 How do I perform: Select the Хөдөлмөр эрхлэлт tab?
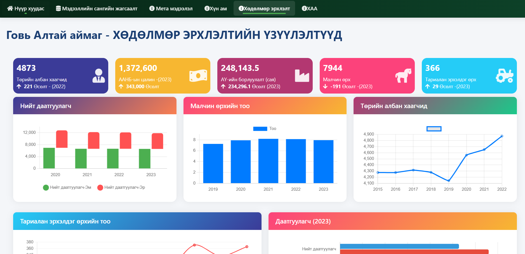[264, 8]
